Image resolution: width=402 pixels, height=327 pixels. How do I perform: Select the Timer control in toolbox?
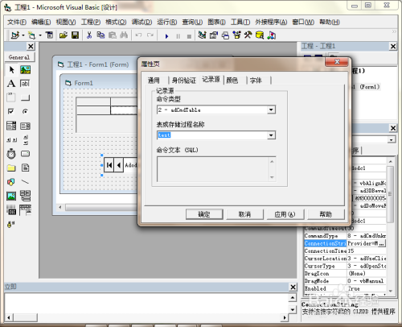11,154
